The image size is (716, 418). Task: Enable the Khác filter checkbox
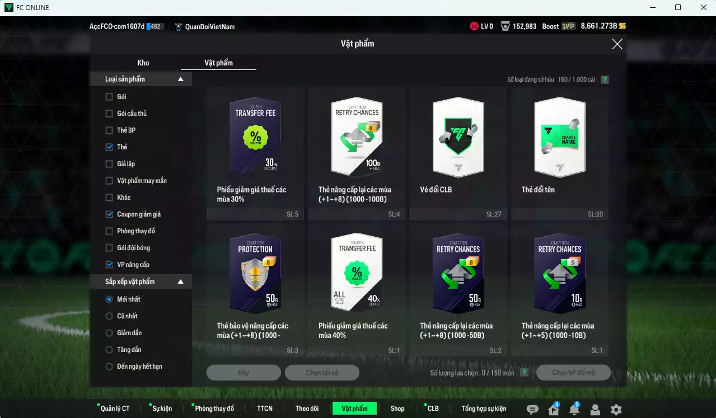click(x=109, y=198)
